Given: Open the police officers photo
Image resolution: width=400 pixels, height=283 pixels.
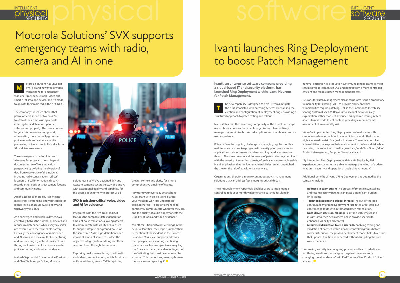Looking at the screenshot, I should click(x=127, y=128).
